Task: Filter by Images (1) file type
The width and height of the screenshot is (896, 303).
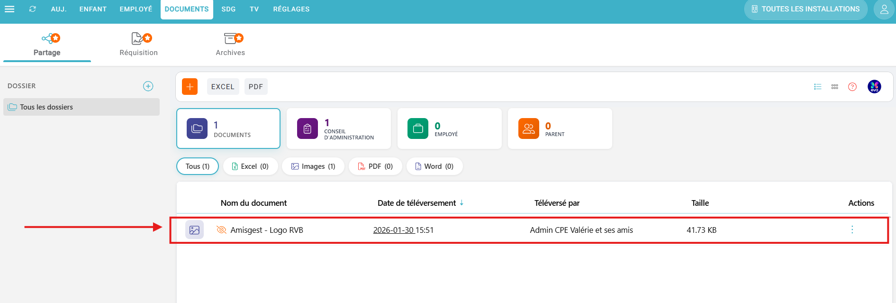Action: click(313, 166)
